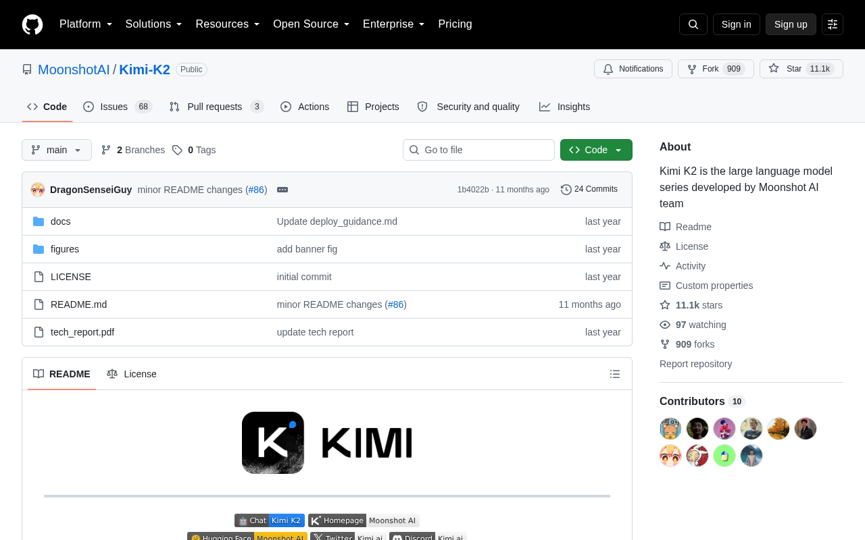Click the License scale icon in About
Image resolution: width=865 pixels, height=540 pixels.
[x=665, y=246]
